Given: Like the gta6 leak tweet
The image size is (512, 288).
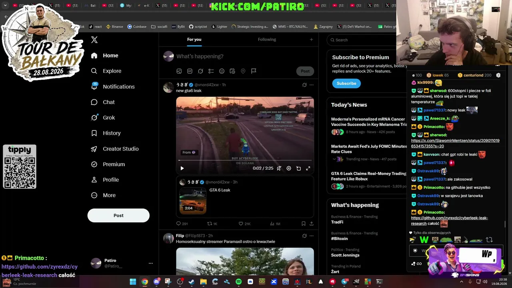Looking at the screenshot, I should coord(244,224).
